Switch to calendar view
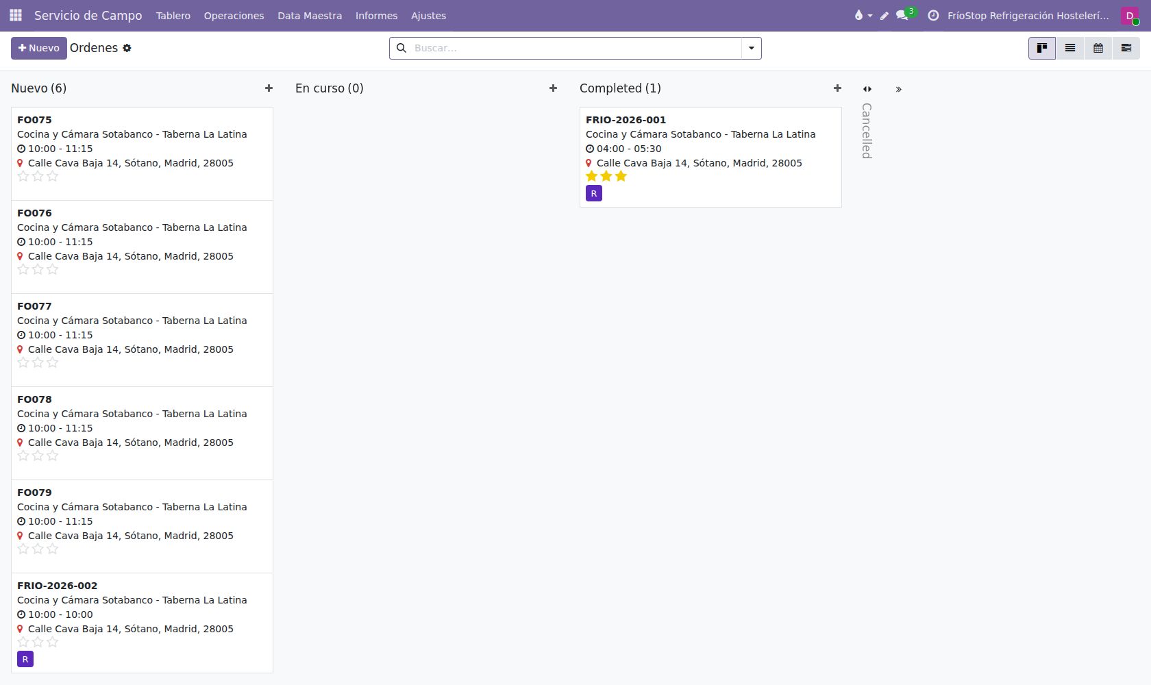The image size is (1151, 685). coord(1098,48)
